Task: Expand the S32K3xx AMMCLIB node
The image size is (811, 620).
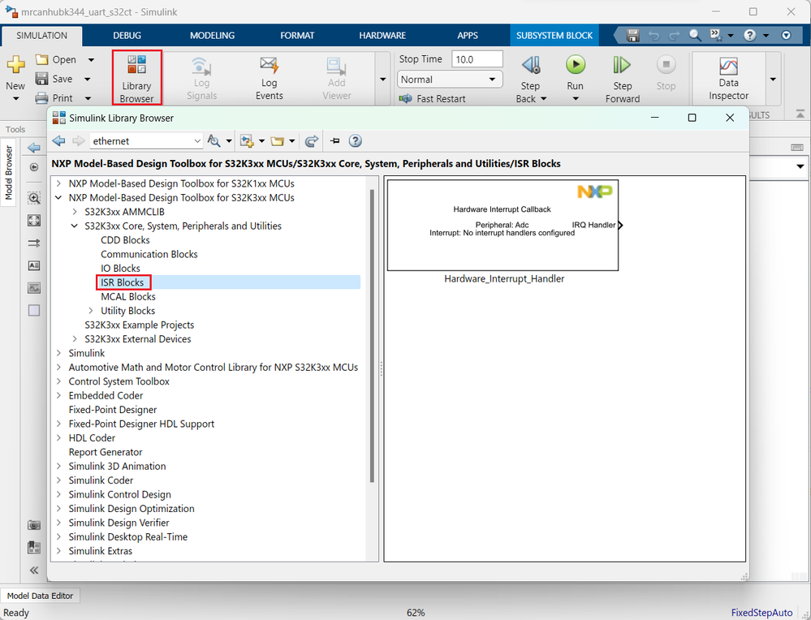Action: [75, 212]
